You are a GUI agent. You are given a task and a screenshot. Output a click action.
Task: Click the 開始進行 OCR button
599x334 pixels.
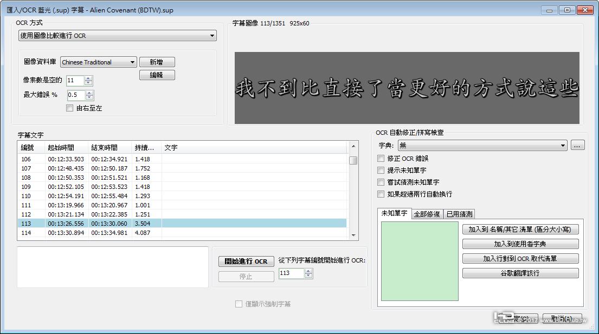(x=246, y=261)
